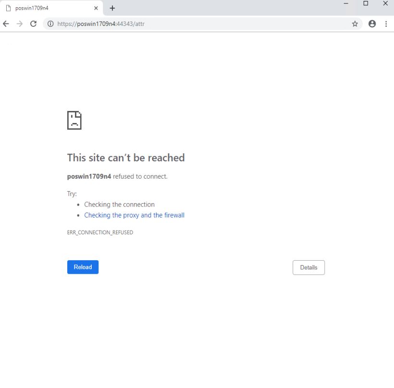Viewport: 394px width, 388px height.
Task: Click the ERR_CONNECTION_REFUSED error code text
Action: 100,232
